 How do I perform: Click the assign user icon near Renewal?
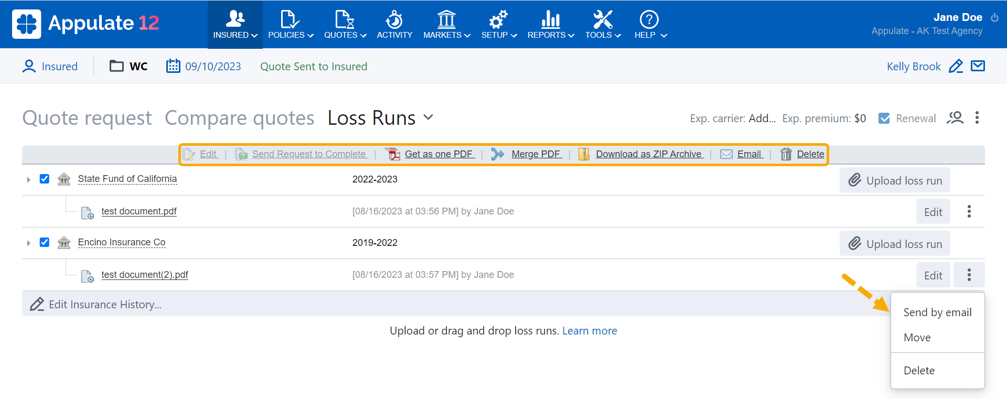tap(955, 118)
